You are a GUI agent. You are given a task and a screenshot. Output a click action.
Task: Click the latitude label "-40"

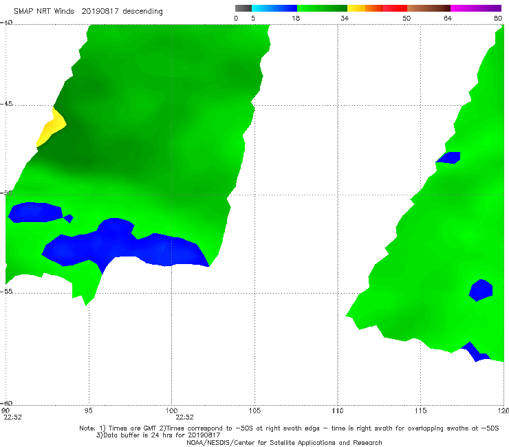pyautogui.click(x=6, y=23)
